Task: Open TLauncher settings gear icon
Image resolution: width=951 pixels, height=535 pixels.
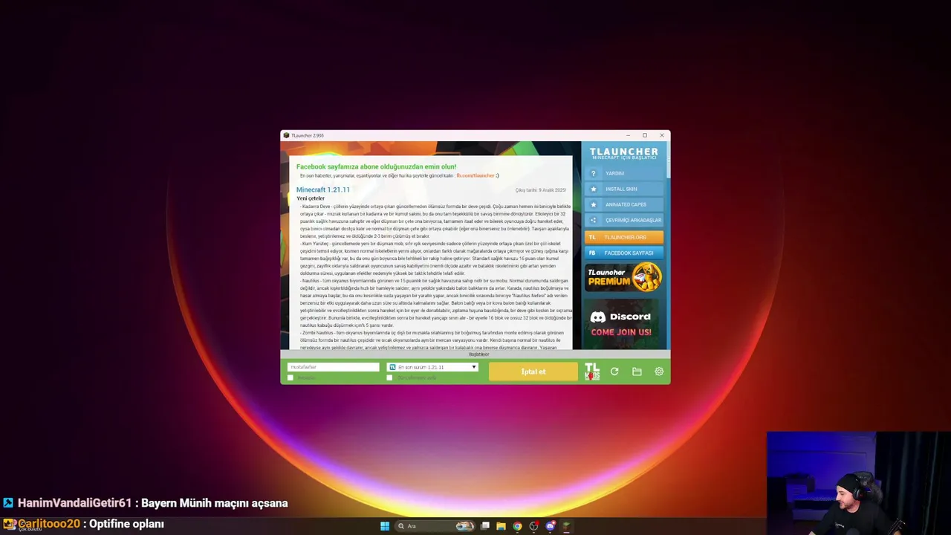Action: click(x=659, y=372)
